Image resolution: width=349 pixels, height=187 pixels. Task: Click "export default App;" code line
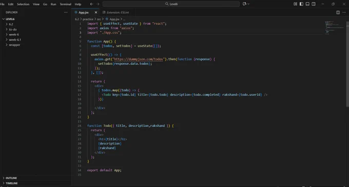click(x=104, y=170)
